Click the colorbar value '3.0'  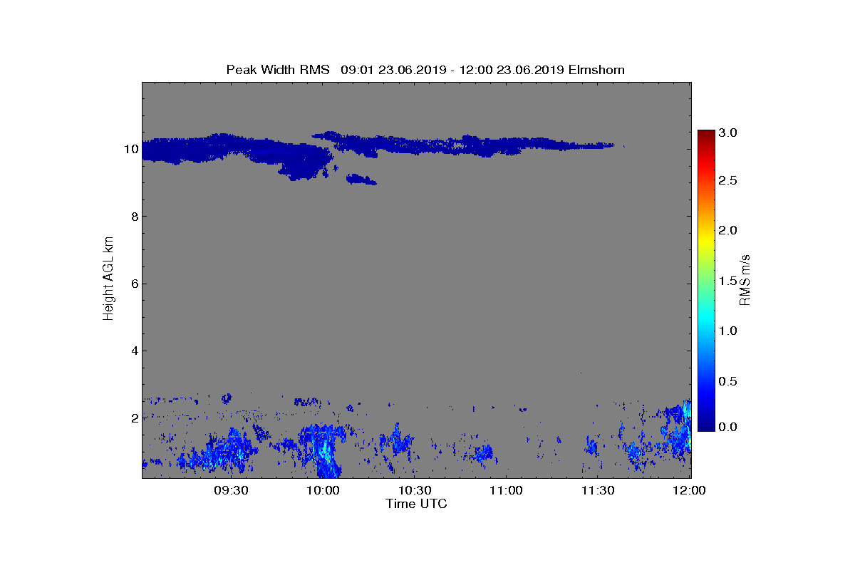[727, 133]
